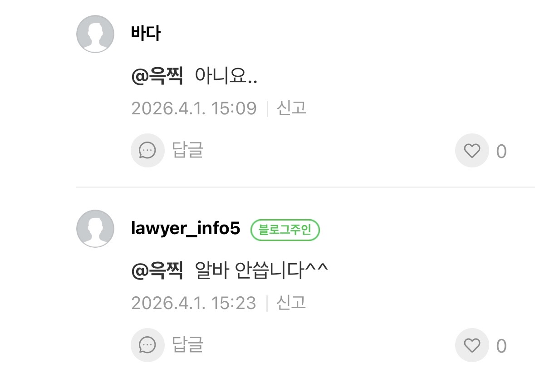This screenshot has height=373, width=535.
Task: Click the like count on 바다's comment
Action: coord(501,151)
